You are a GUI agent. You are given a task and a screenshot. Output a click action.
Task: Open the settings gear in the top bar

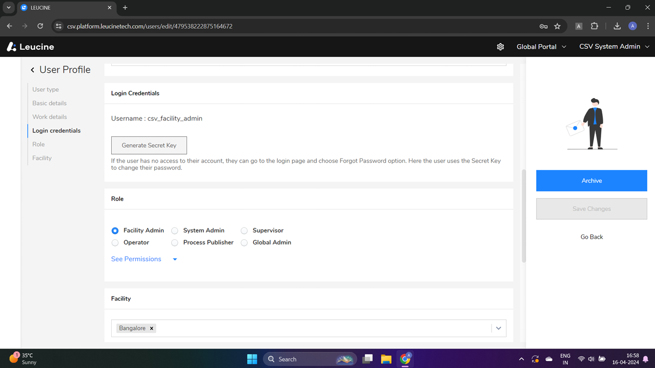click(500, 47)
